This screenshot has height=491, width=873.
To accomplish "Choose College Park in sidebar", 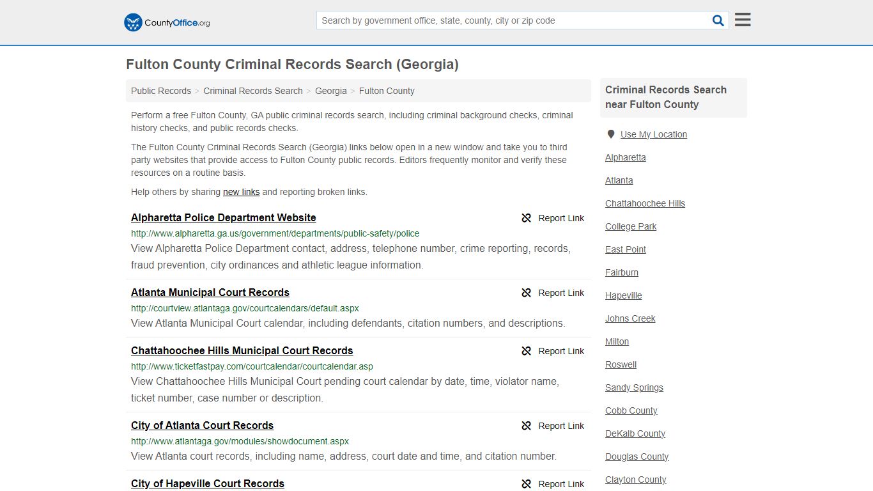I will click(x=631, y=226).
